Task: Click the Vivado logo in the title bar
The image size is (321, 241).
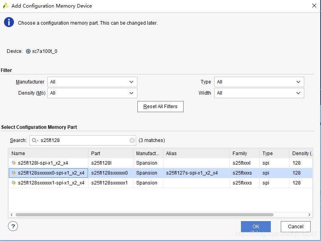Action: (6, 6)
